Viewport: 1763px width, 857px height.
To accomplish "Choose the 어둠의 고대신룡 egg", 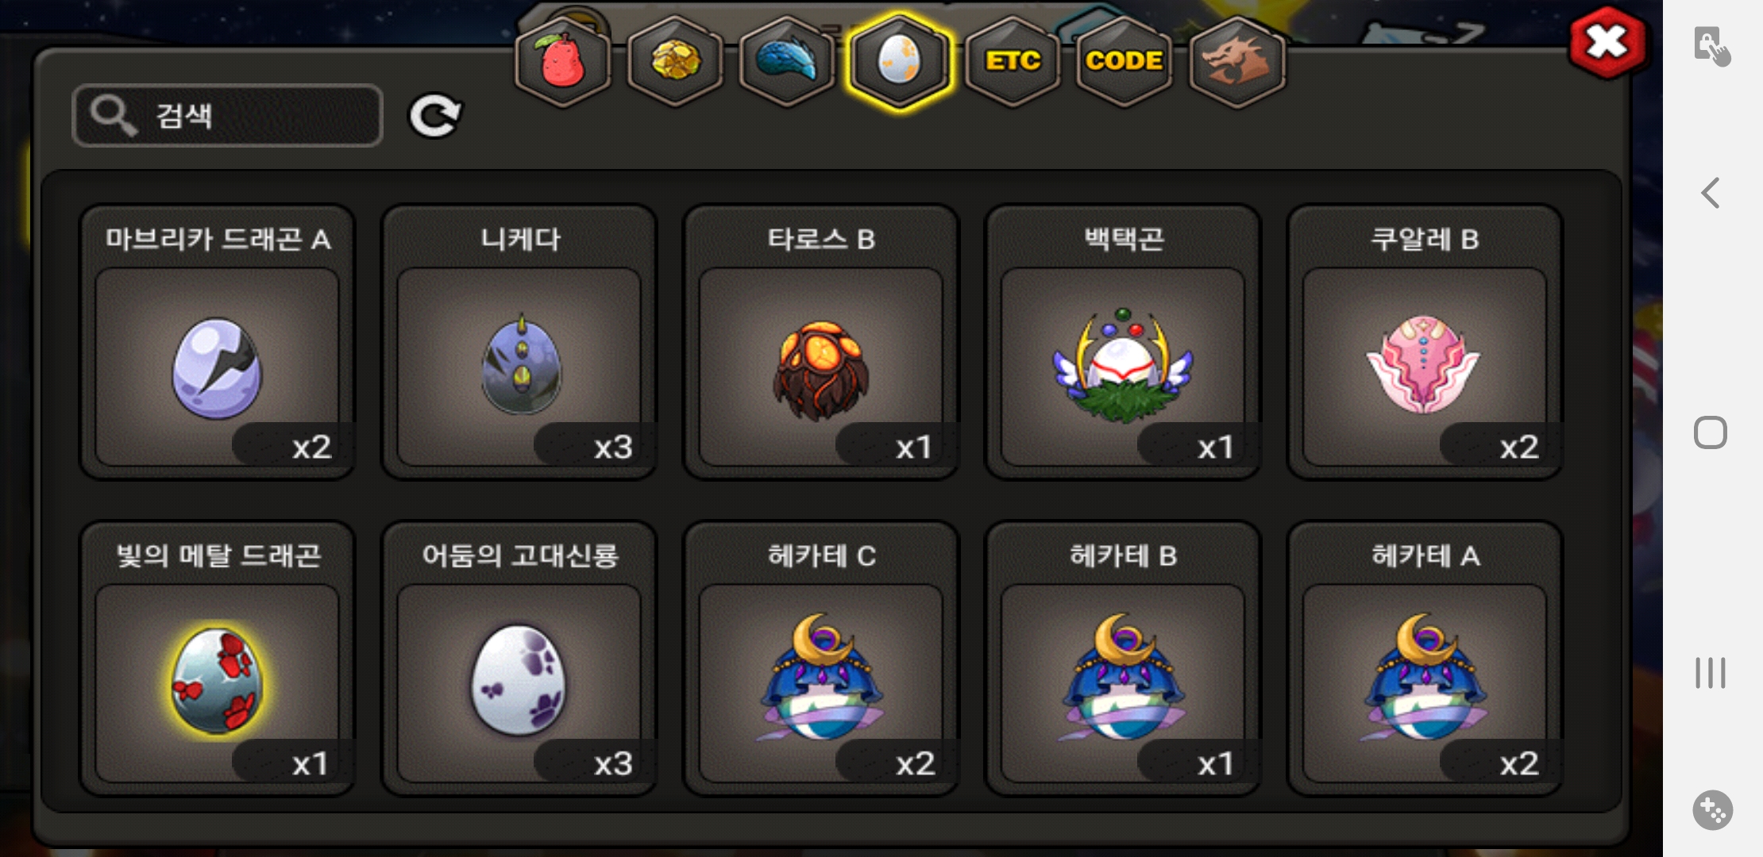I will click(x=519, y=659).
